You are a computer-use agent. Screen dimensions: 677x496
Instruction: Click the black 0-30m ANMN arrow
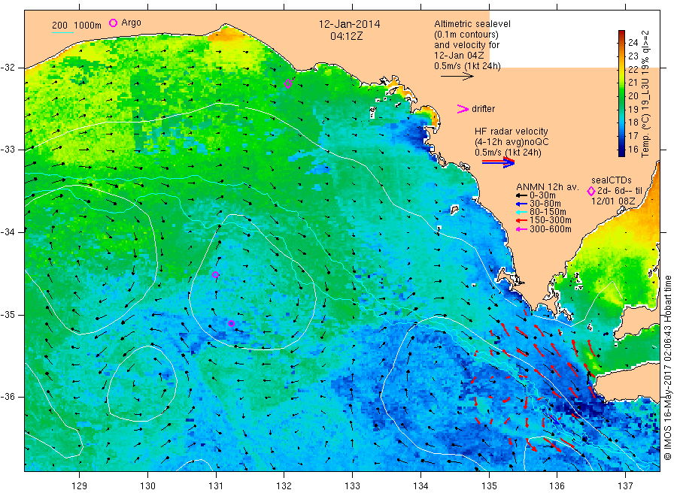(521, 195)
